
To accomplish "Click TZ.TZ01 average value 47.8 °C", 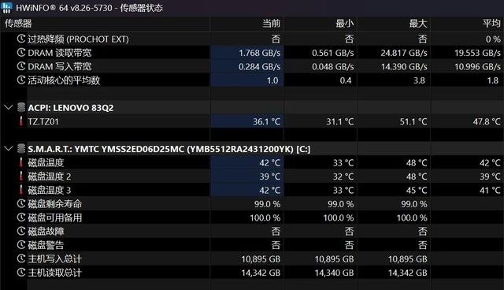I will 487,121.
